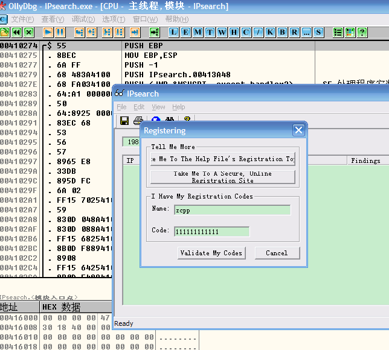Open Log window with L button
This screenshot has height=350, width=389.
[x=174, y=33]
